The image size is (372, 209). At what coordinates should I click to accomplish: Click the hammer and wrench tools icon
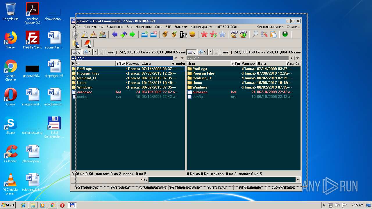(84, 34)
